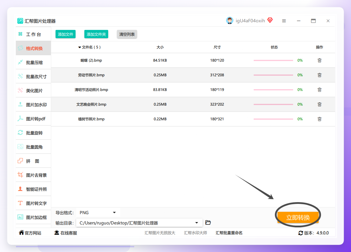Clear the list with 清空列表
The image size is (351, 252).
pos(127,34)
